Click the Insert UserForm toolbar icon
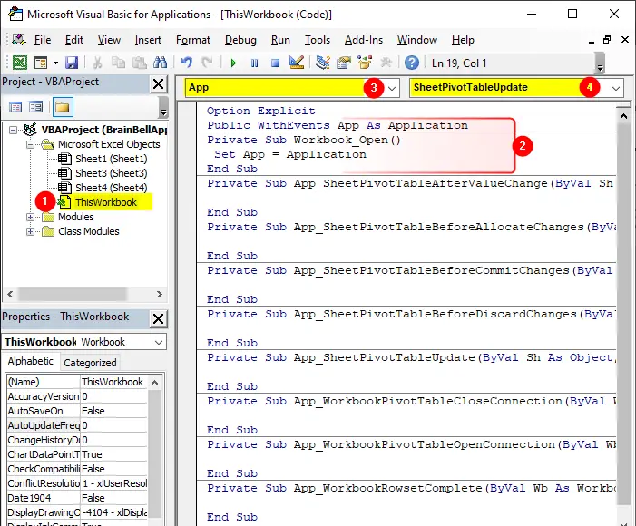636x526 pixels. (41, 63)
